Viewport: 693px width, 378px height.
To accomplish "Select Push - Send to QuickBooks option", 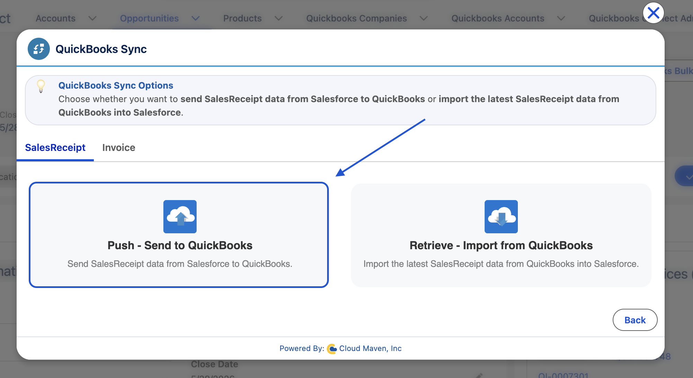I will click(x=179, y=235).
